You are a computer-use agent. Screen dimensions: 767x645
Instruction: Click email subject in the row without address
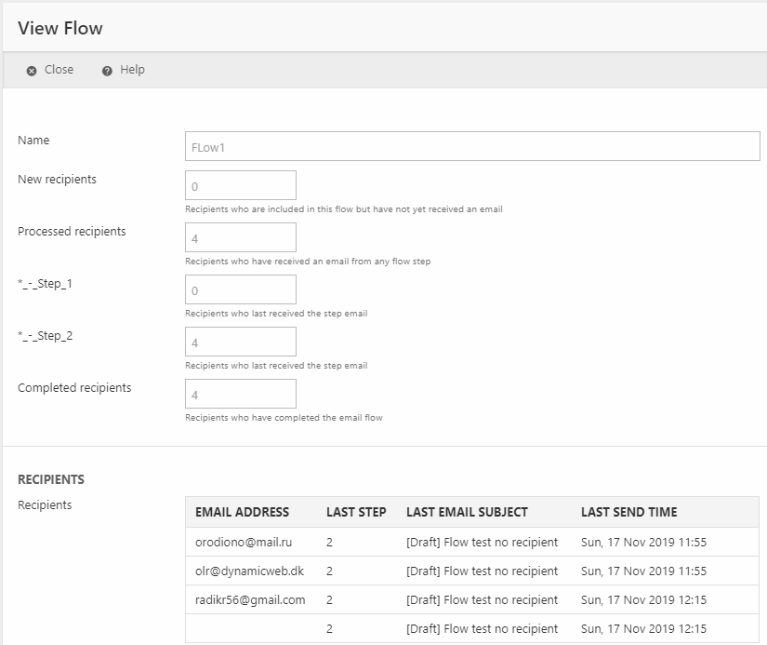[x=482, y=628]
